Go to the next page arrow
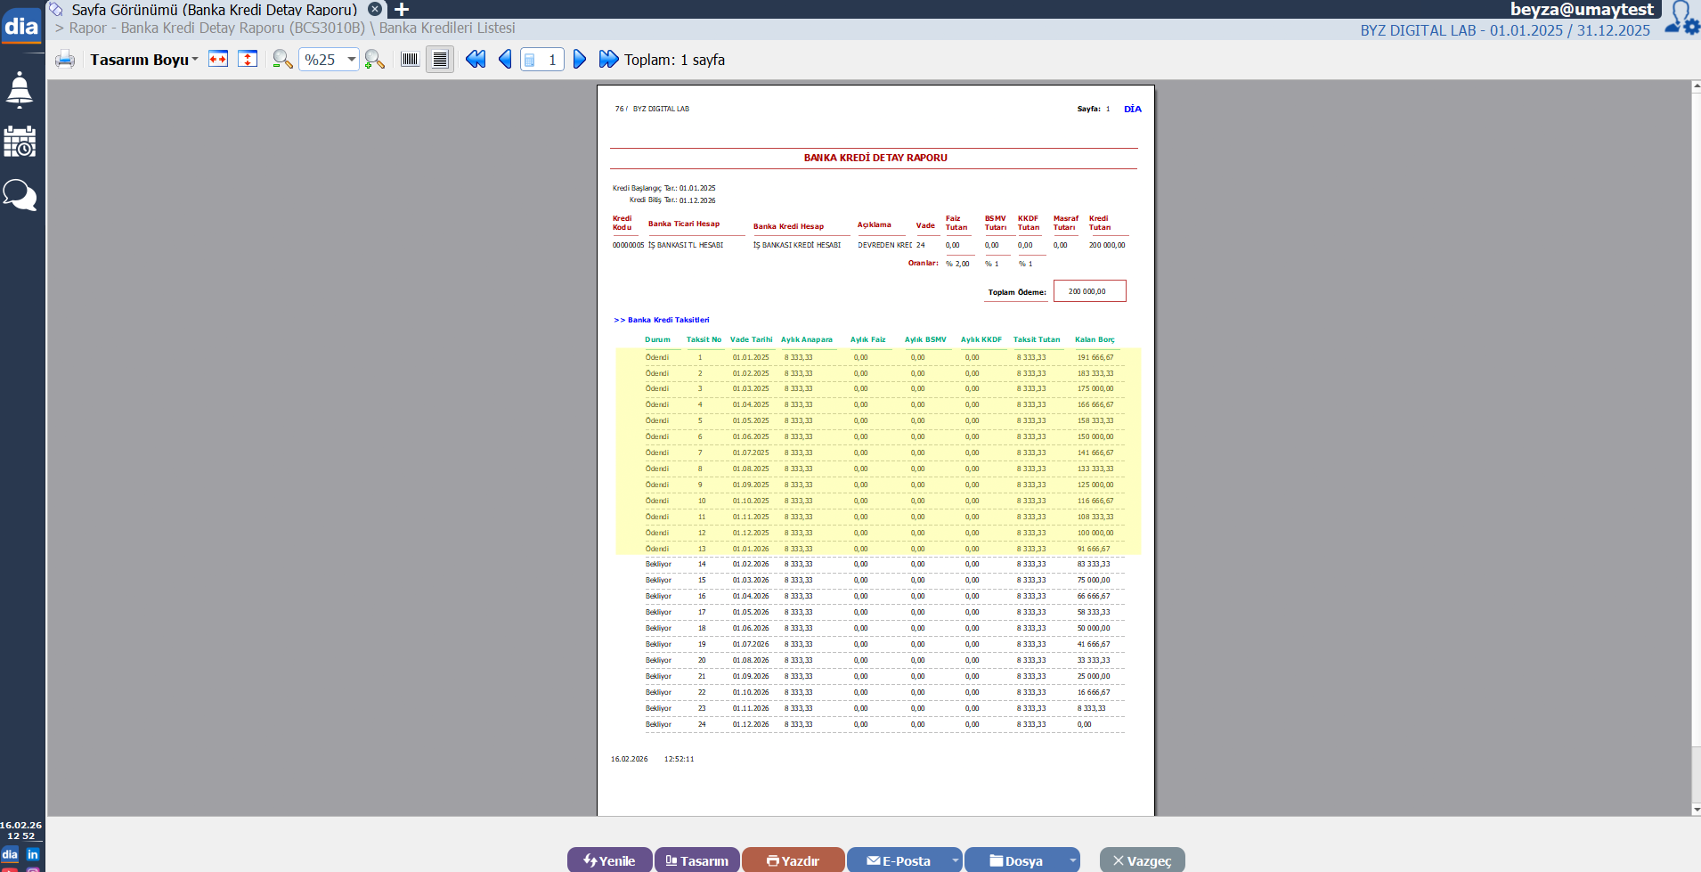 pos(580,60)
